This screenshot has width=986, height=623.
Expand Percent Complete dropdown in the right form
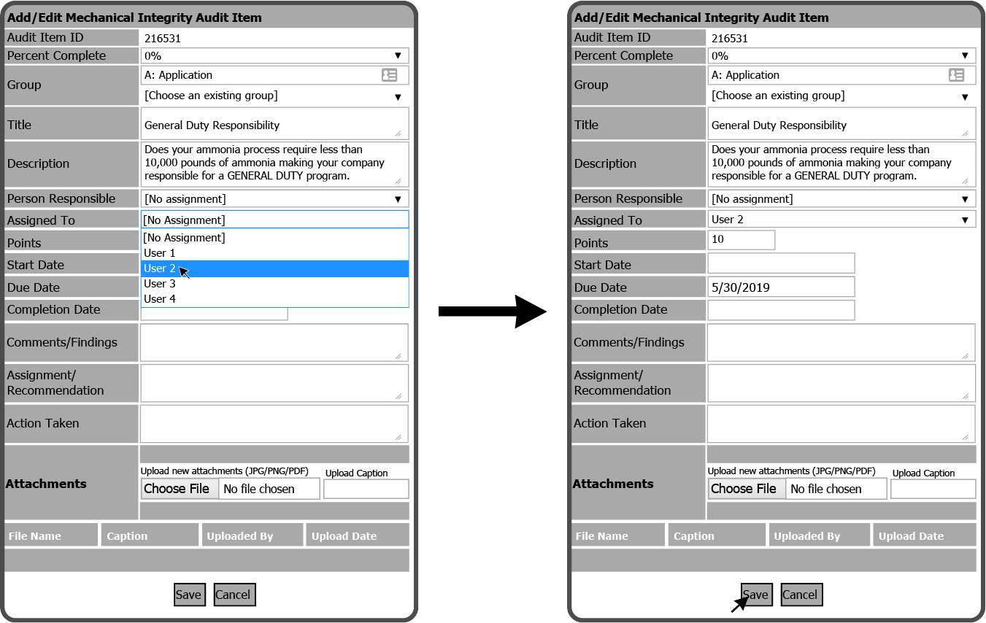(x=841, y=56)
